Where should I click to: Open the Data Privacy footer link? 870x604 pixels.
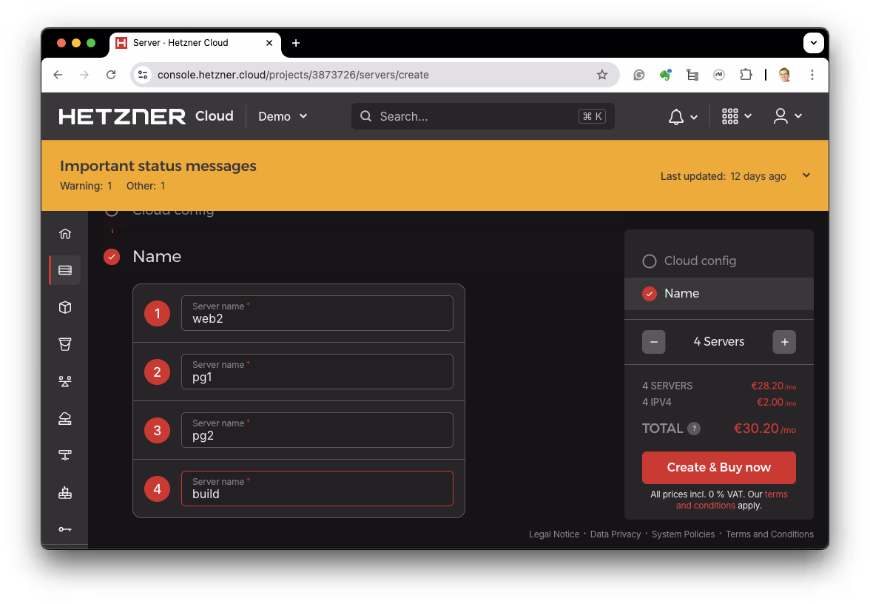point(615,534)
